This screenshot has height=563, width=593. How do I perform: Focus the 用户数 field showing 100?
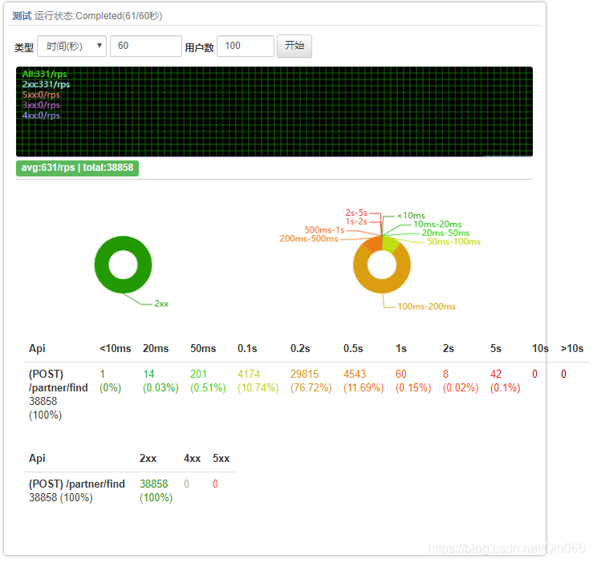pos(245,47)
